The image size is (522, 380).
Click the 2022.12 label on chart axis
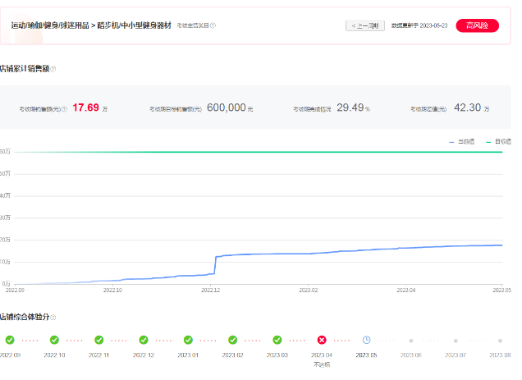pyautogui.click(x=210, y=291)
